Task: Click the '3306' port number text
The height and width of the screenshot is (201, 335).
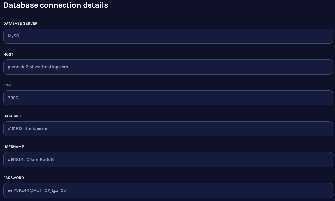Action: 13,98
